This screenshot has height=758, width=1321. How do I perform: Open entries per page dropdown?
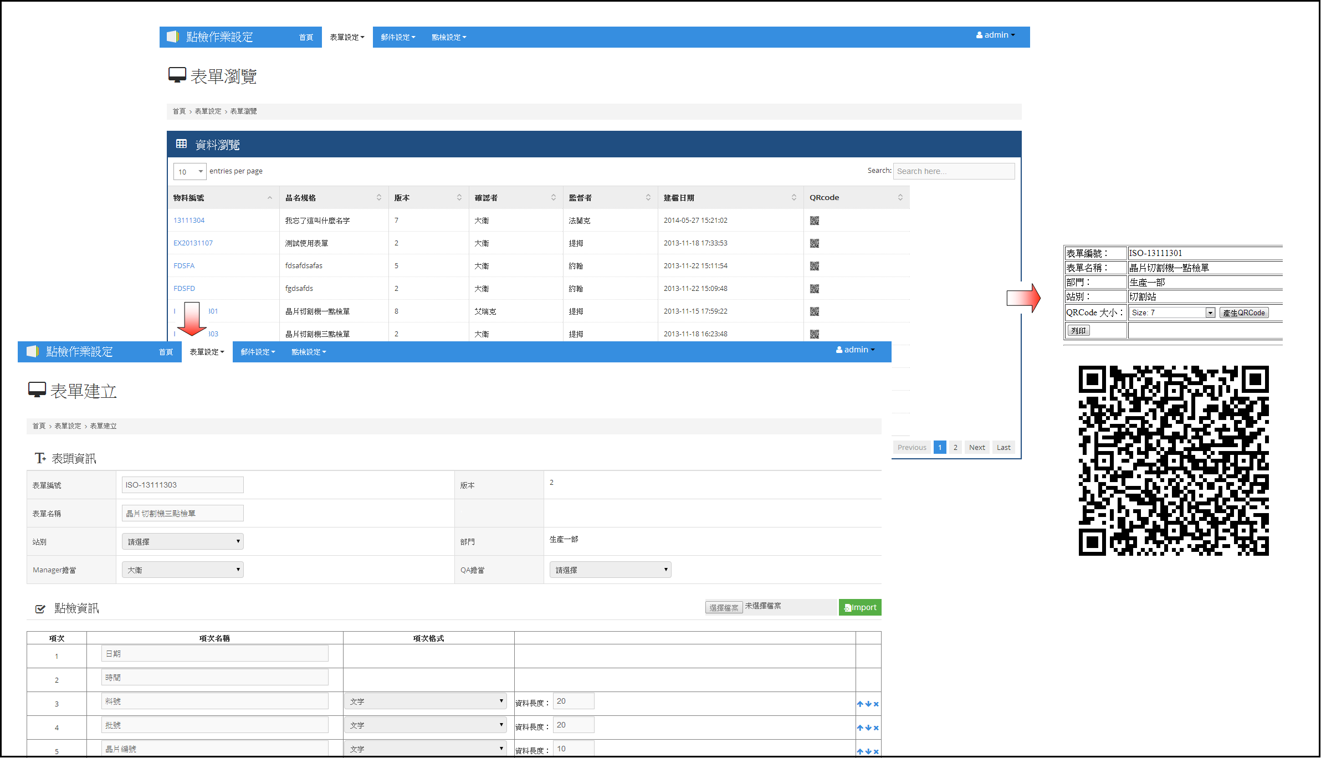(x=190, y=172)
